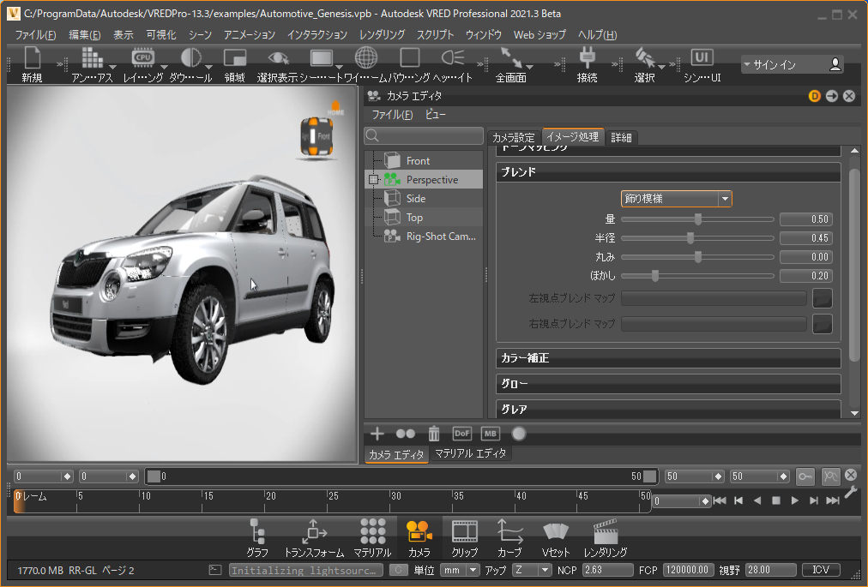Click the レンダリング clapperboard icon

tap(606, 531)
